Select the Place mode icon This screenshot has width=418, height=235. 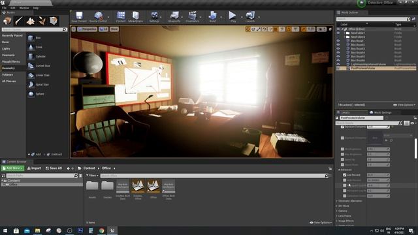tap(7, 21)
